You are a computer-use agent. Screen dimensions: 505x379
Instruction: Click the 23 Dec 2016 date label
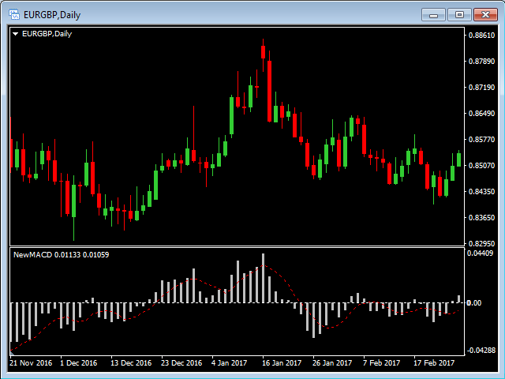point(182,363)
